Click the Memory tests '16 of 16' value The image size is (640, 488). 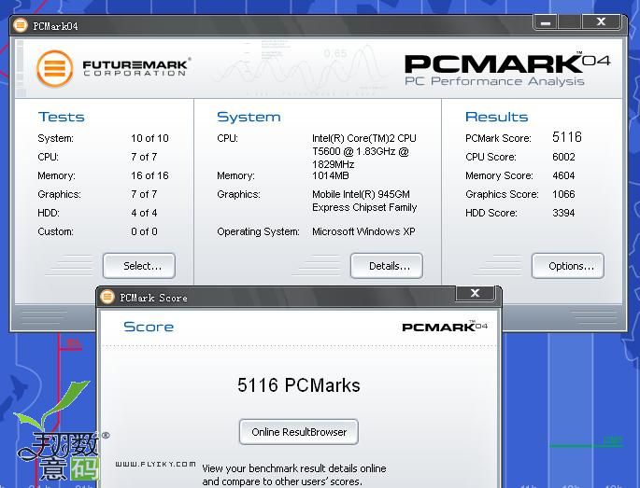[x=149, y=175]
